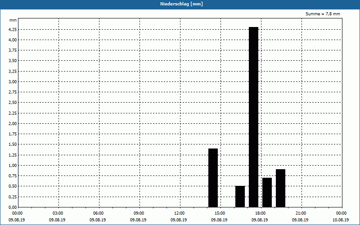The width and height of the screenshot is (360, 225).
Task: Click the mm unit label on the y-axis
Action: coord(13,20)
